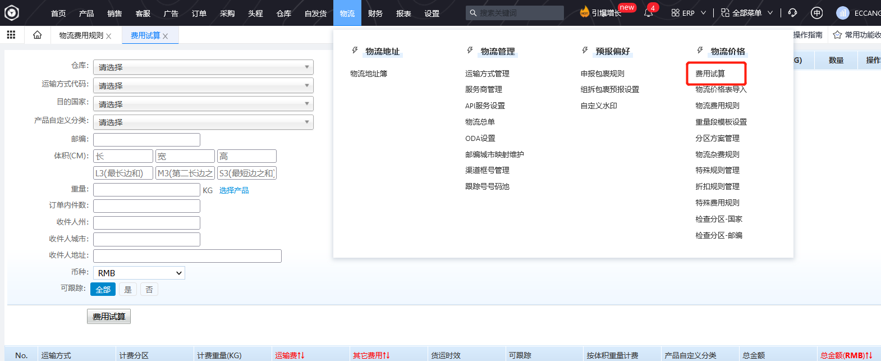This screenshot has height=361, width=881.
Task: Click the 常用功能 star icon
Action: click(x=837, y=35)
